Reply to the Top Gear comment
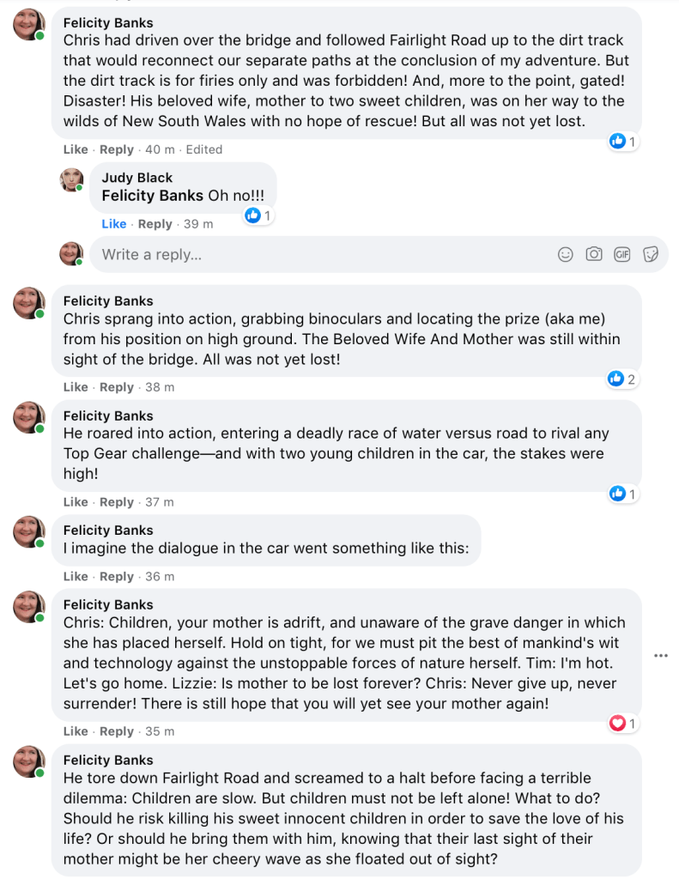Viewport: 679px width, 879px height. tap(117, 502)
